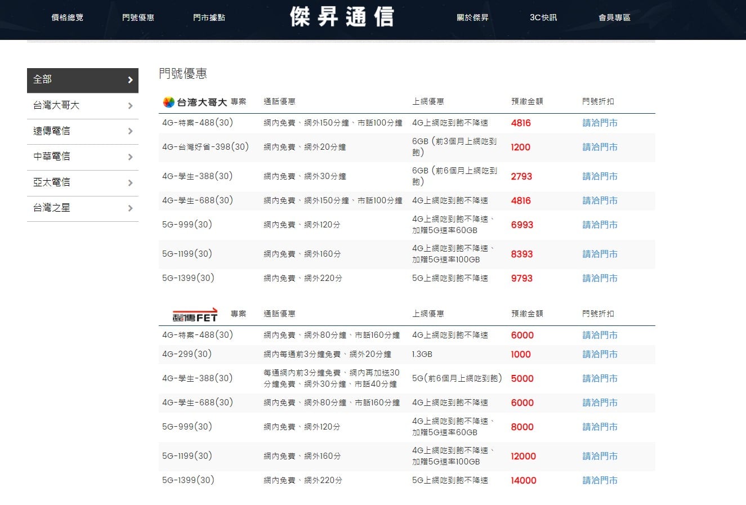Select 台灣大哥大 in the sidebar

[83, 106]
